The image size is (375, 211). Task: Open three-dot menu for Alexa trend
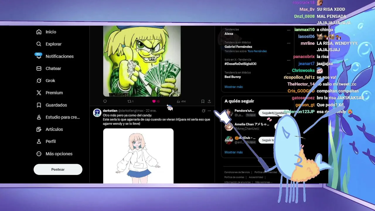289,30
